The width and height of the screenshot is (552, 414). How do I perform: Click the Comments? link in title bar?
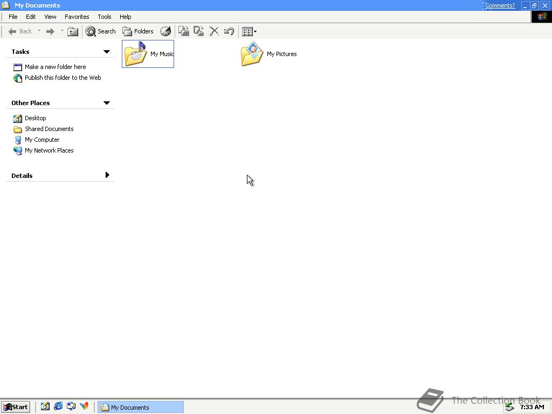tap(500, 5)
